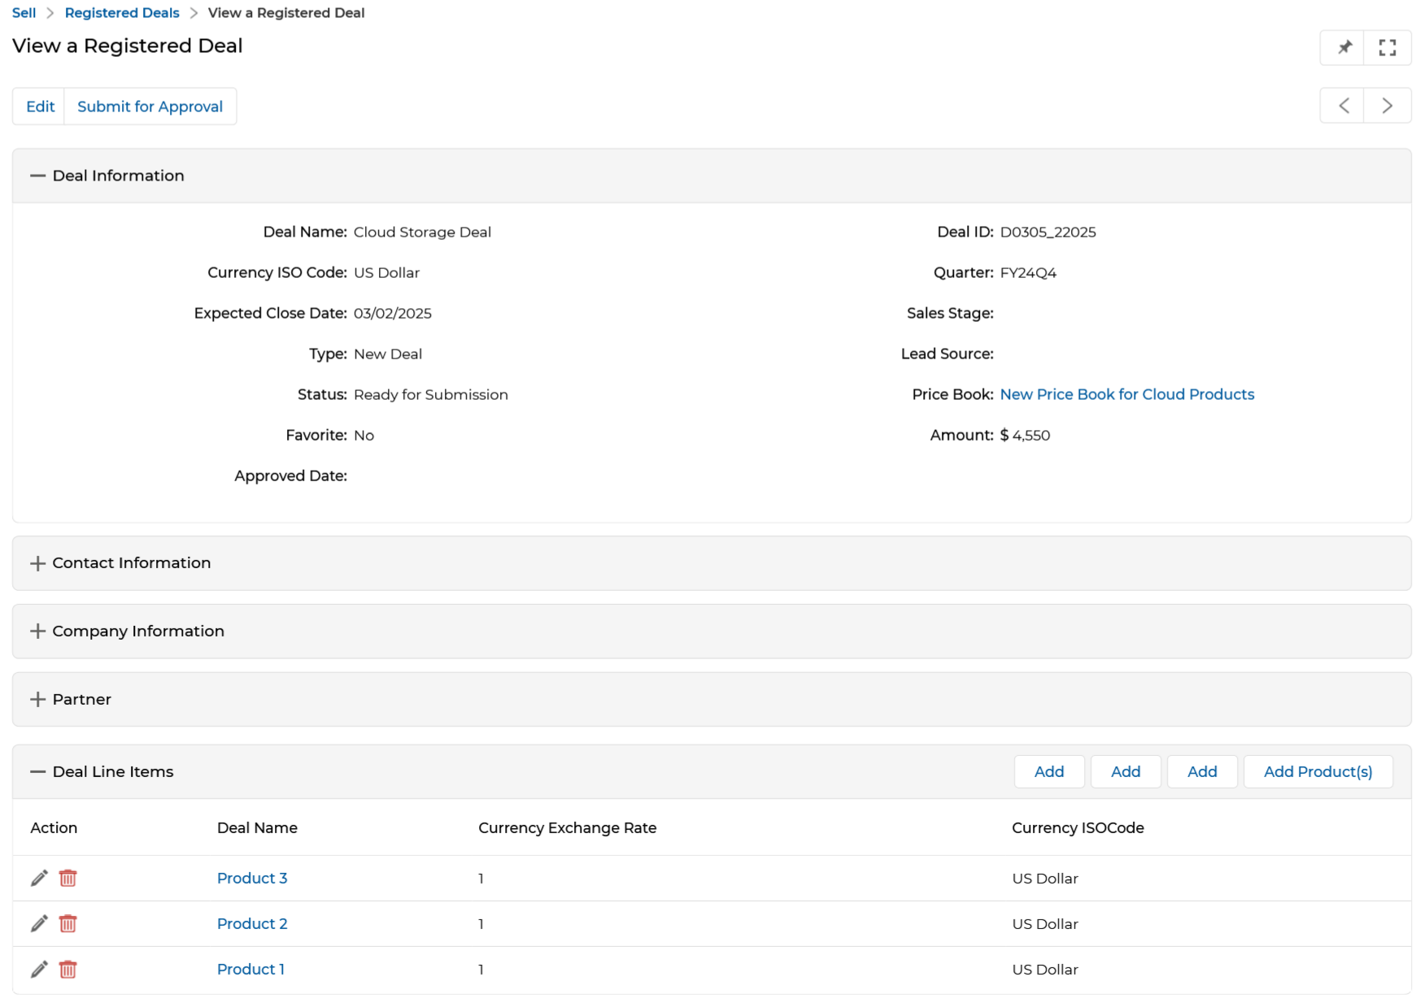Select the Cloud Storage Deal name value
This screenshot has height=1003, width=1420.
pyautogui.click(x=422, y=232)
